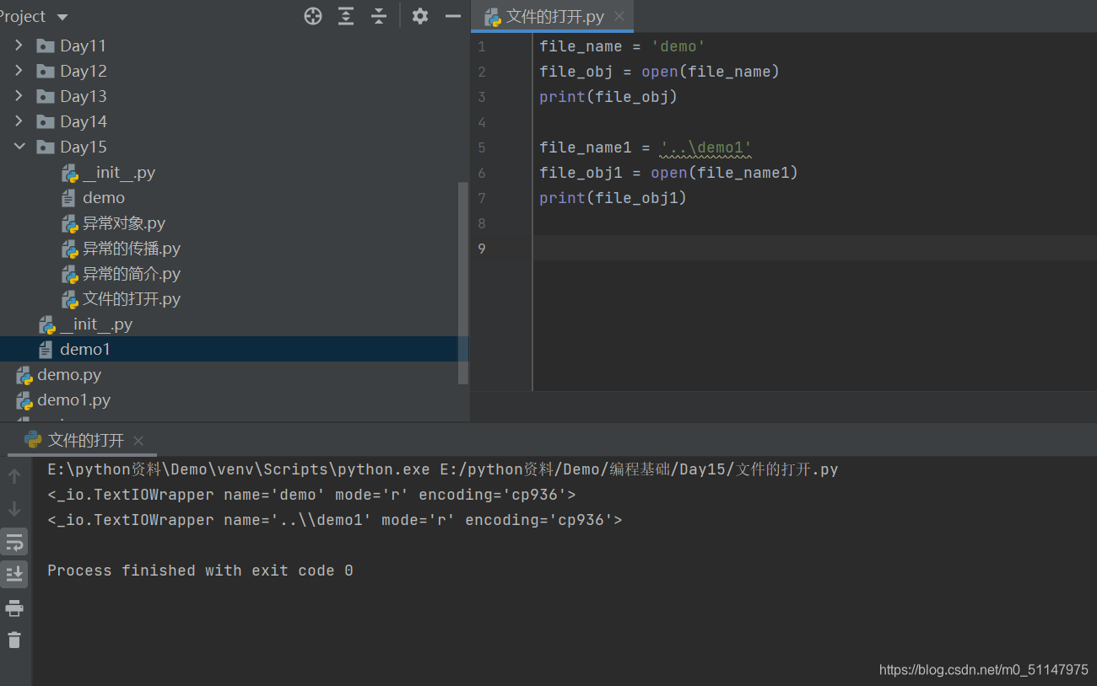Screen dimensions: 1097x686
Task: Click open(file_name) call on line 2
Action: point(711,72)
